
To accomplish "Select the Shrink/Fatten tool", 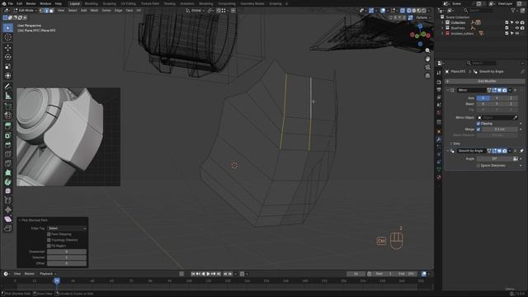I will tap(8, 210).
